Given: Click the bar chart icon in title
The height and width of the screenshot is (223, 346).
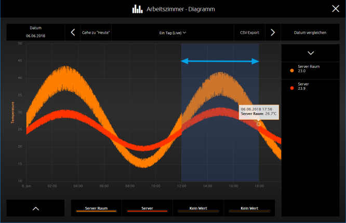Looking at the screenshot, I should (137, 9).
